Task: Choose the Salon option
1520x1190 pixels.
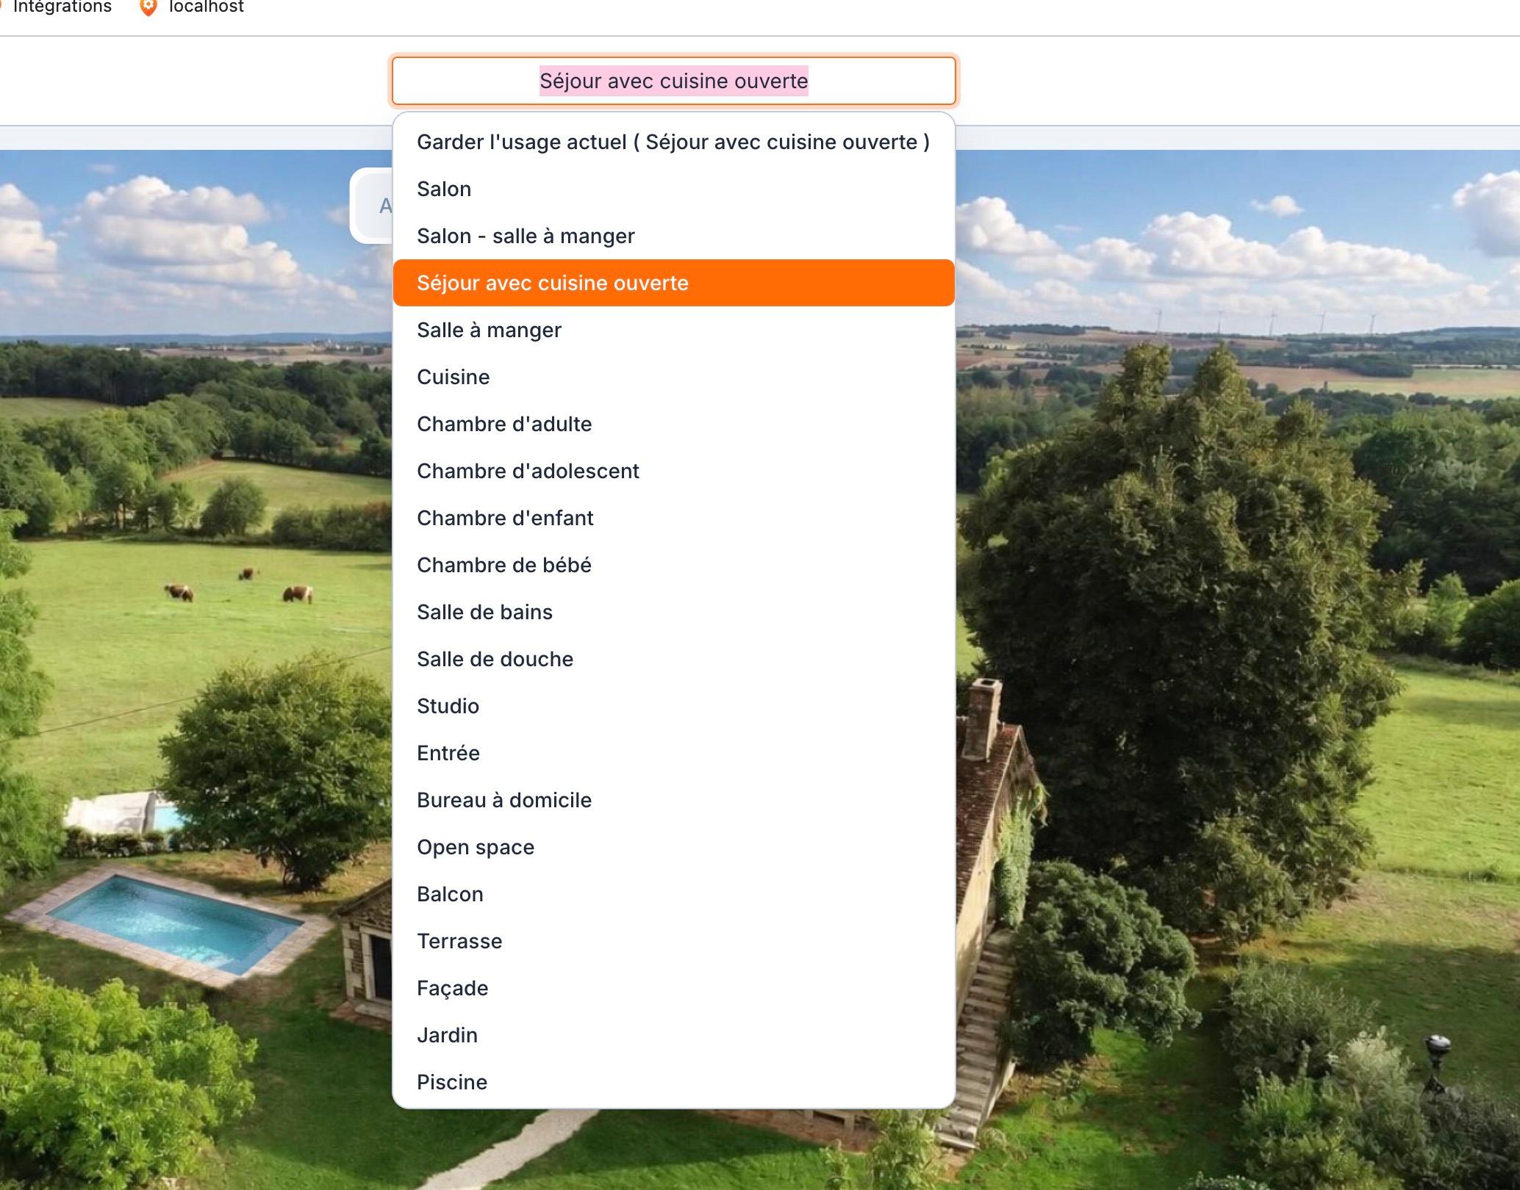Action: [x=673, y=189]
